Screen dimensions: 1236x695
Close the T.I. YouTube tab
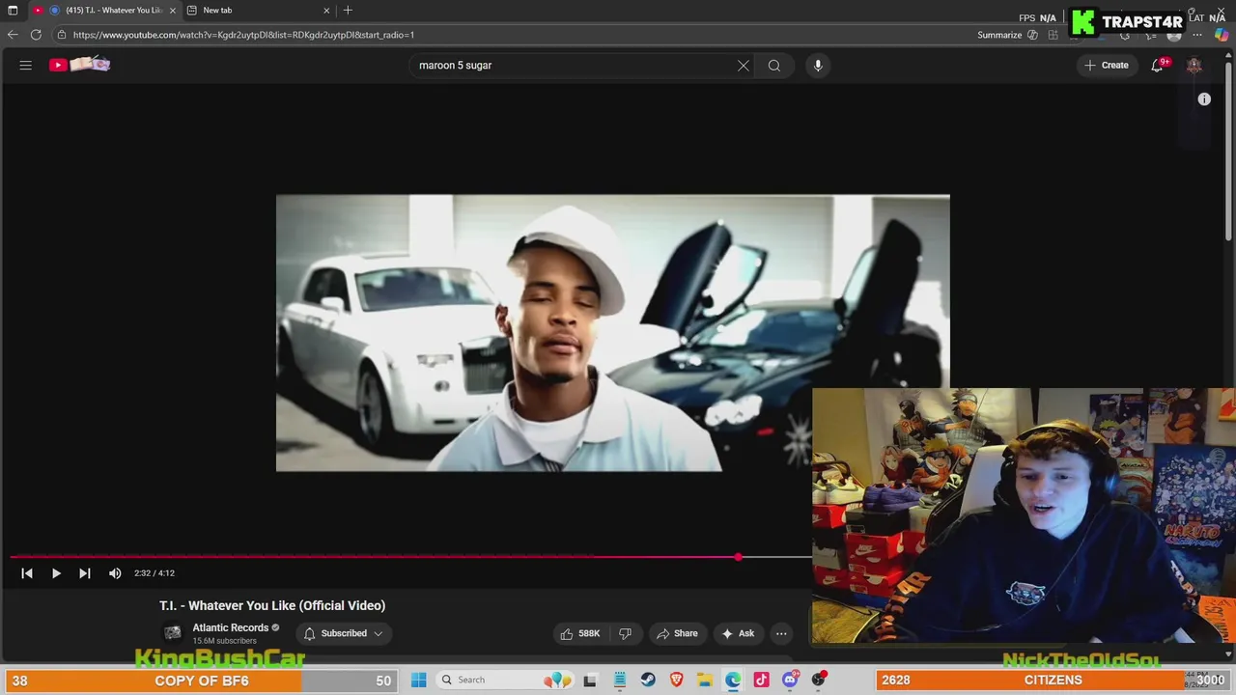pyautogui.click(x=173, y=11)
